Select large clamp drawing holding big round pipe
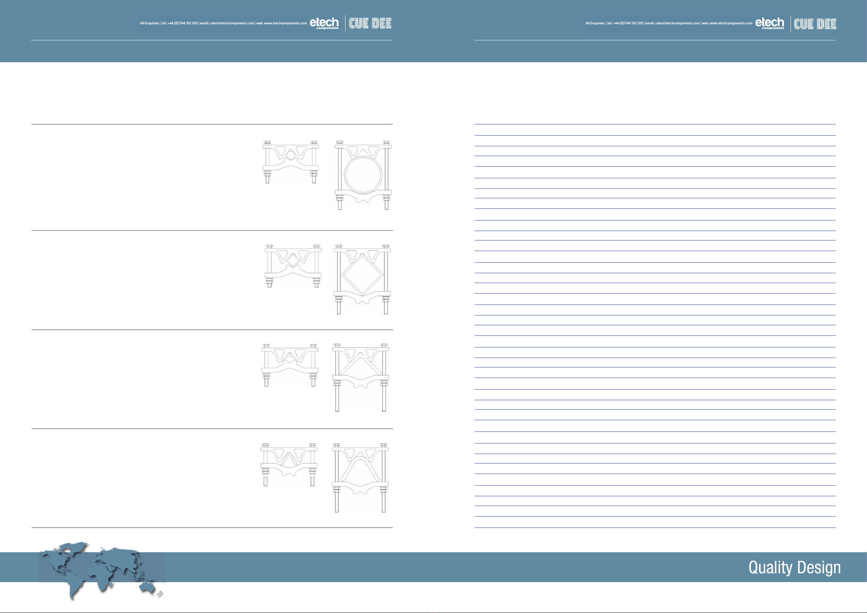867x613 pixels. 363,175
